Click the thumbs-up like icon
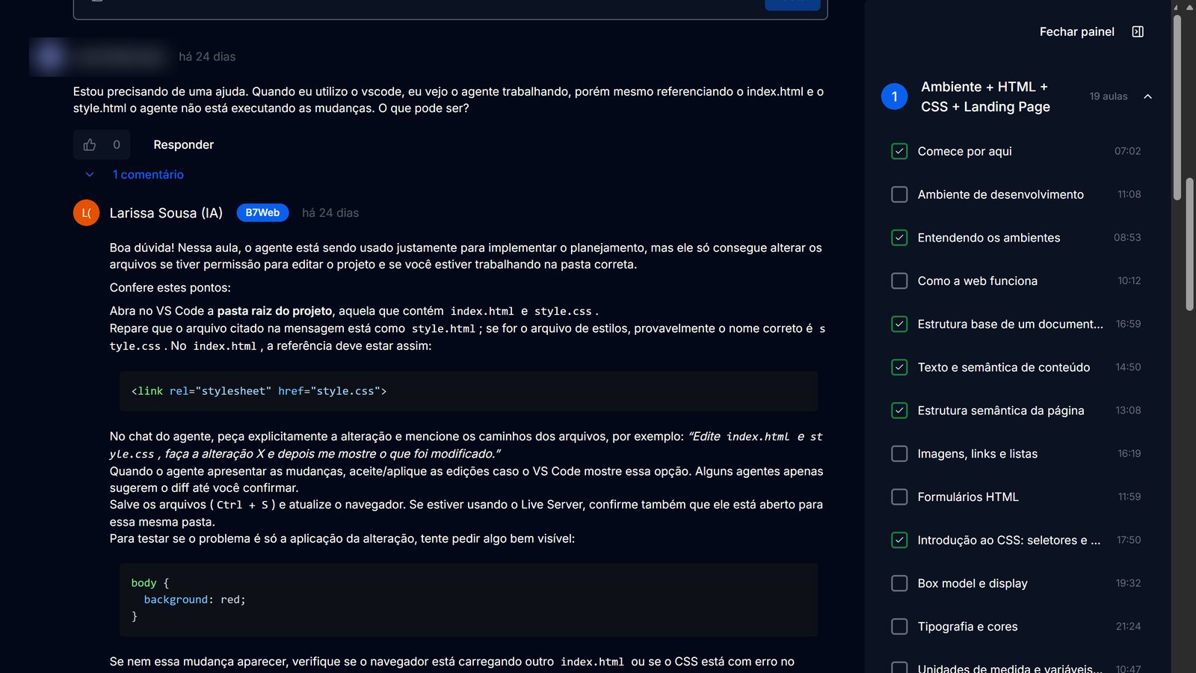Image resolution: width=1196 pixels, height=673 pixels. click(90, 145)
